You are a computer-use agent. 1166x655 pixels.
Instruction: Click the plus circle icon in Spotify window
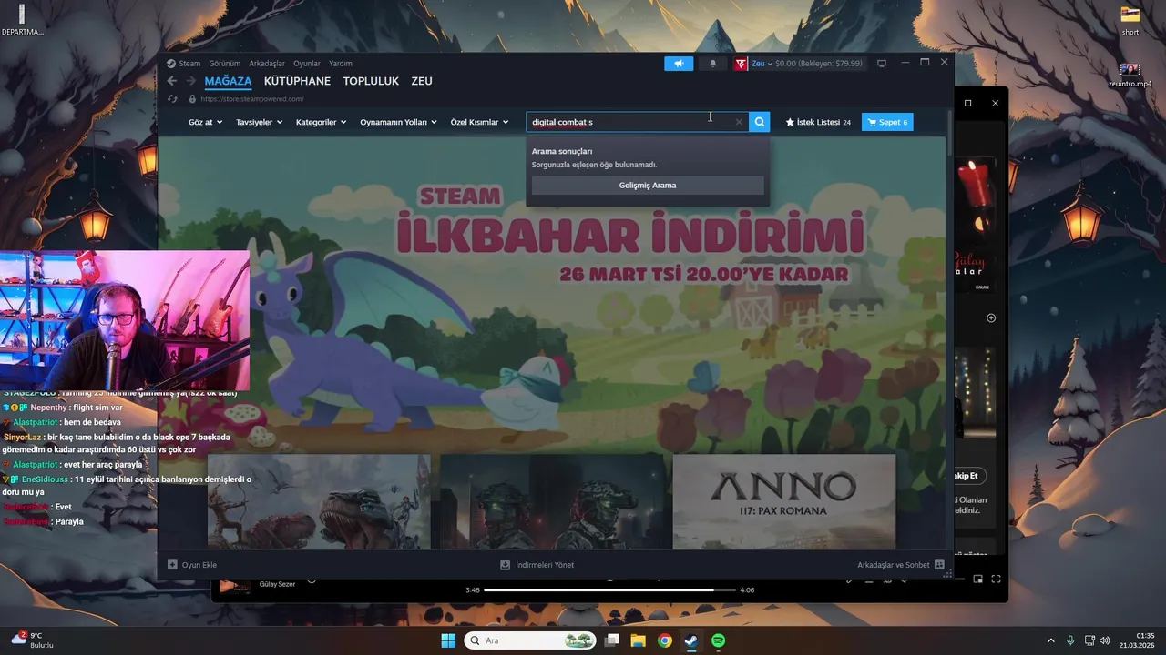tap(991, 317)
